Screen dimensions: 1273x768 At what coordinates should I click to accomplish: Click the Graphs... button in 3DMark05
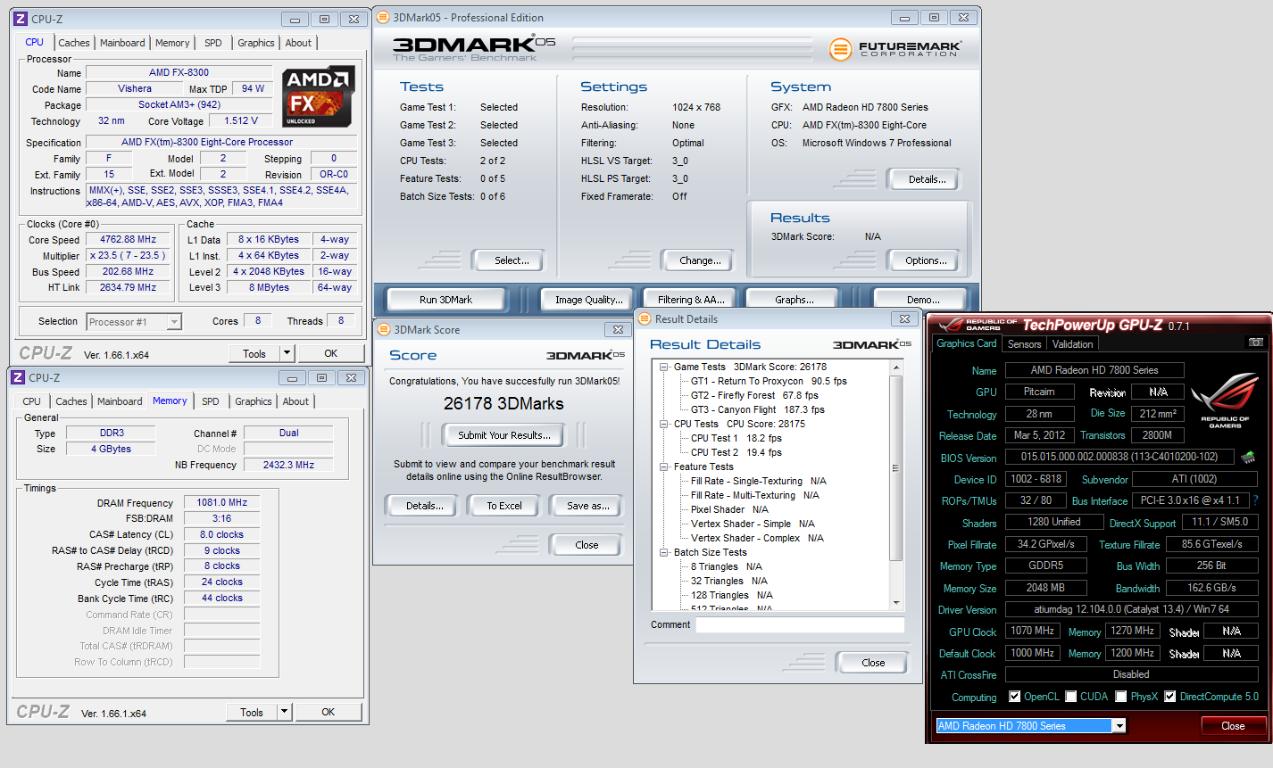(795, 300)
